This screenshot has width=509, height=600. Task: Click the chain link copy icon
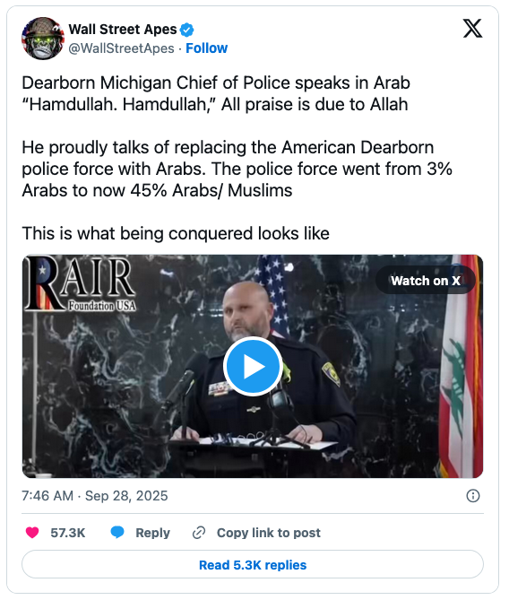pyautogui.click(x=199, y=533)
